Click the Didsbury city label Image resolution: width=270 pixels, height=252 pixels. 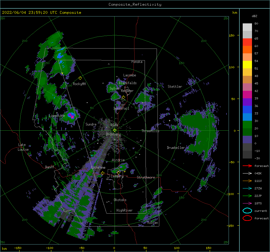(113, 134)
